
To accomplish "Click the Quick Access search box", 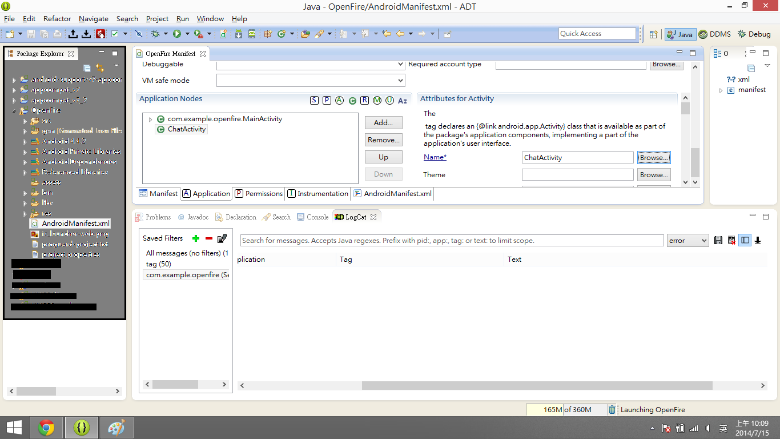I will [597, 34].
